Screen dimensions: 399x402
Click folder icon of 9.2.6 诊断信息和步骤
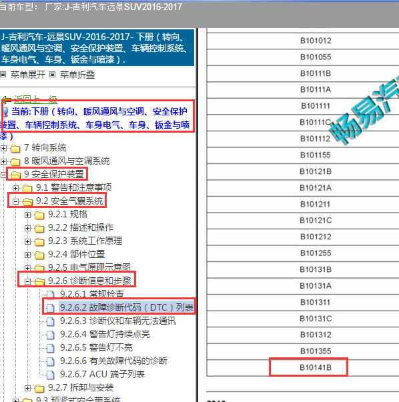point(39,281)
